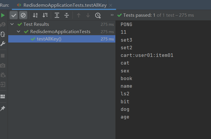Screen dimensions: 211x139
Task: Click output line 11
Action: [124, 32]
